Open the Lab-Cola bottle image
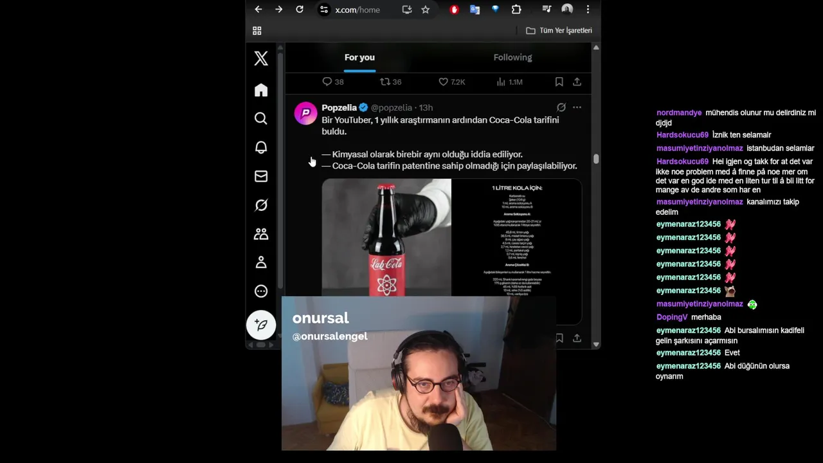Viewport: 823px width, 463px height. coord(386,237)
